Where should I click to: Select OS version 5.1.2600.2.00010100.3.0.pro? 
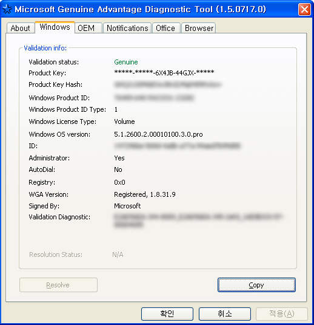158,134
